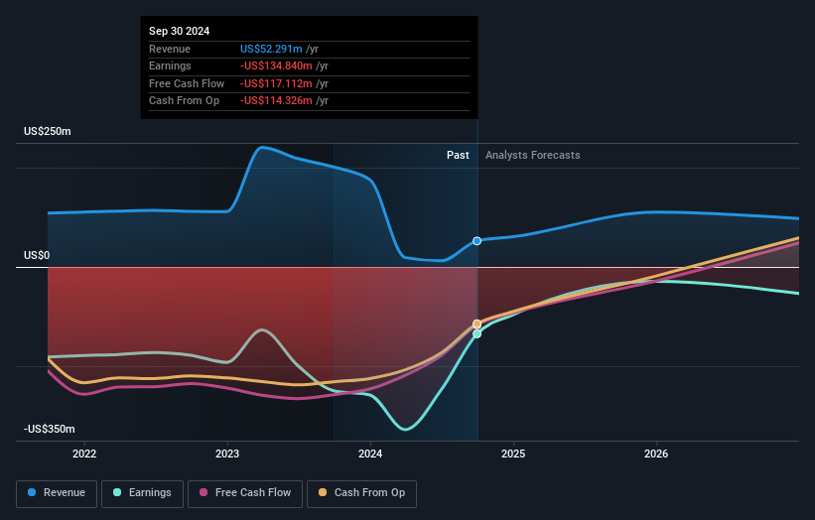Click the blue Revenue legend dot
The image size is (815, 520).
coord(32,492)
